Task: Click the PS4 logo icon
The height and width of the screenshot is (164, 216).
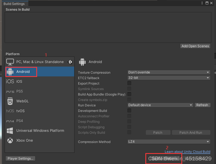Action: click(x=10, y=121)
